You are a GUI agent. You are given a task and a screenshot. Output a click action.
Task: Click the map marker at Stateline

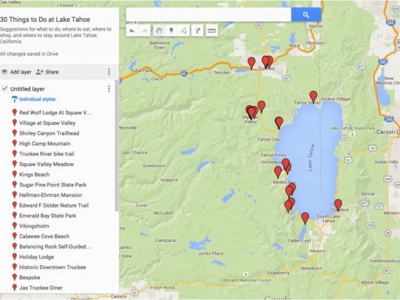coord(338,204)
